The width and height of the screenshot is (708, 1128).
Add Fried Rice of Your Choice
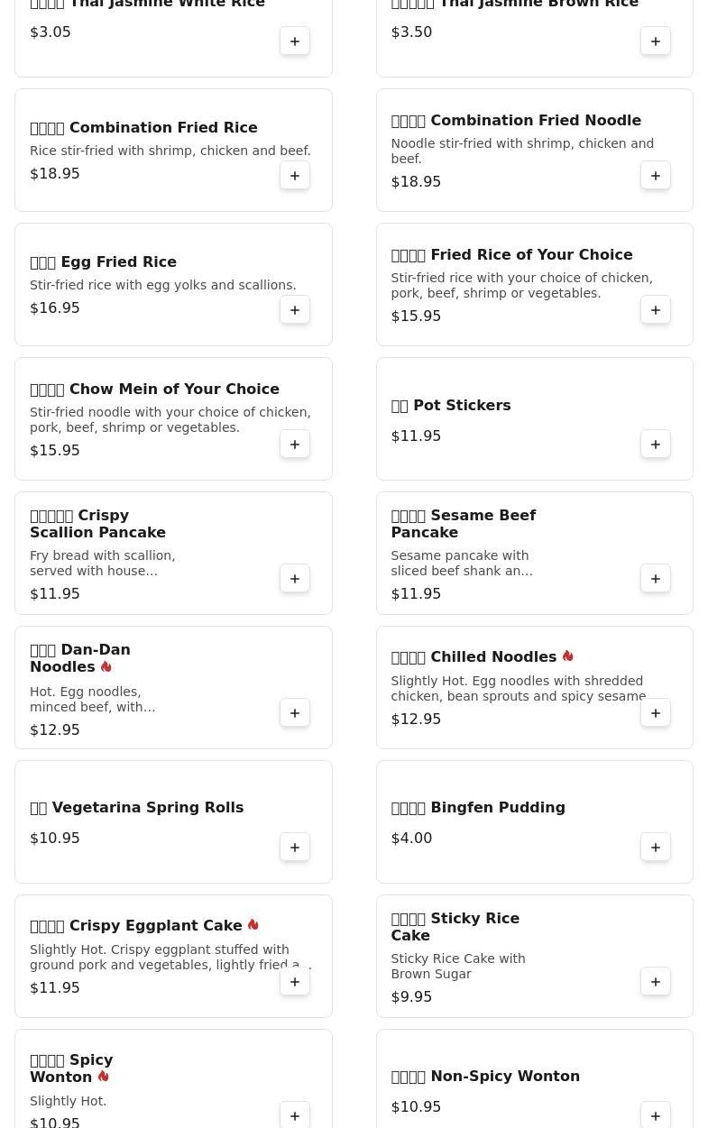coord(656,310)
